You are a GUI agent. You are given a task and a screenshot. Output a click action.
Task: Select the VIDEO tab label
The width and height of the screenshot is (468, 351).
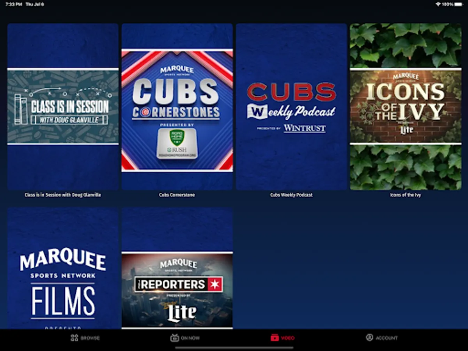click(287, 338)
